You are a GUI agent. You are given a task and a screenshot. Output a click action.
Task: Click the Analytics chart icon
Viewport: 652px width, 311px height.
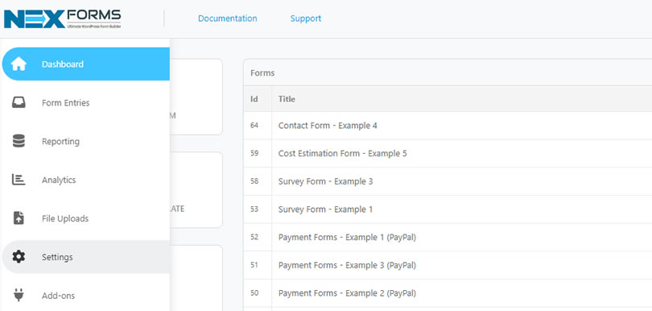click(19, 180)
